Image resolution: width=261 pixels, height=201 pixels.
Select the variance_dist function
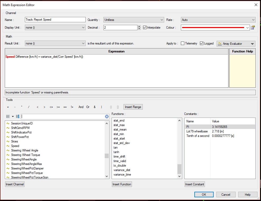pos(122,170)
